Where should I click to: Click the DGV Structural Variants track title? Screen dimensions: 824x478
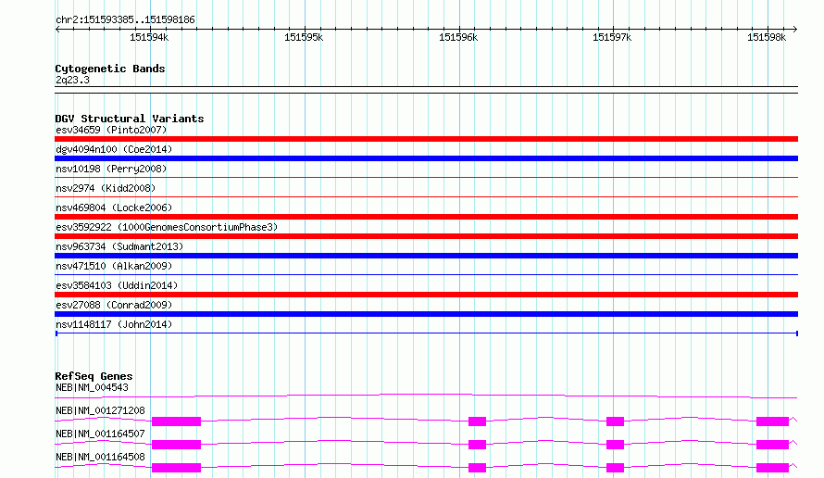[x=130, y=119]
